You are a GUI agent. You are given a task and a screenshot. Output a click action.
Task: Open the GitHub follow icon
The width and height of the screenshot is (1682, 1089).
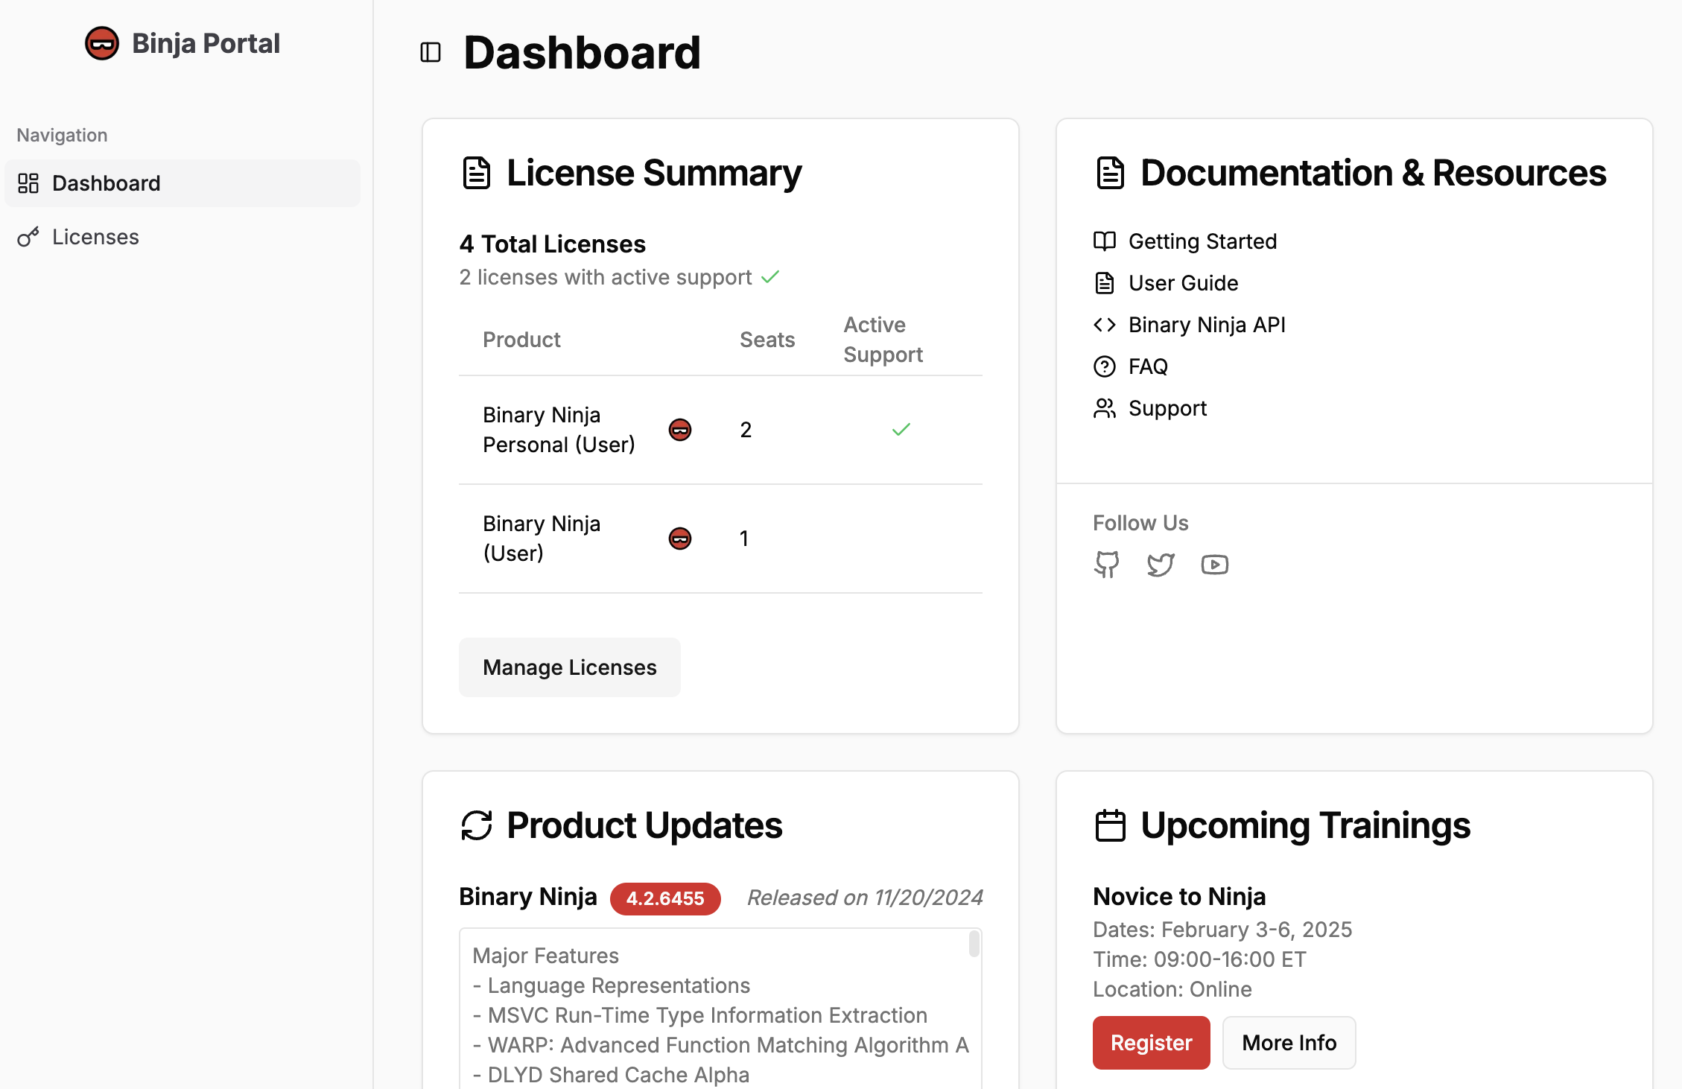pos(1106,565)
